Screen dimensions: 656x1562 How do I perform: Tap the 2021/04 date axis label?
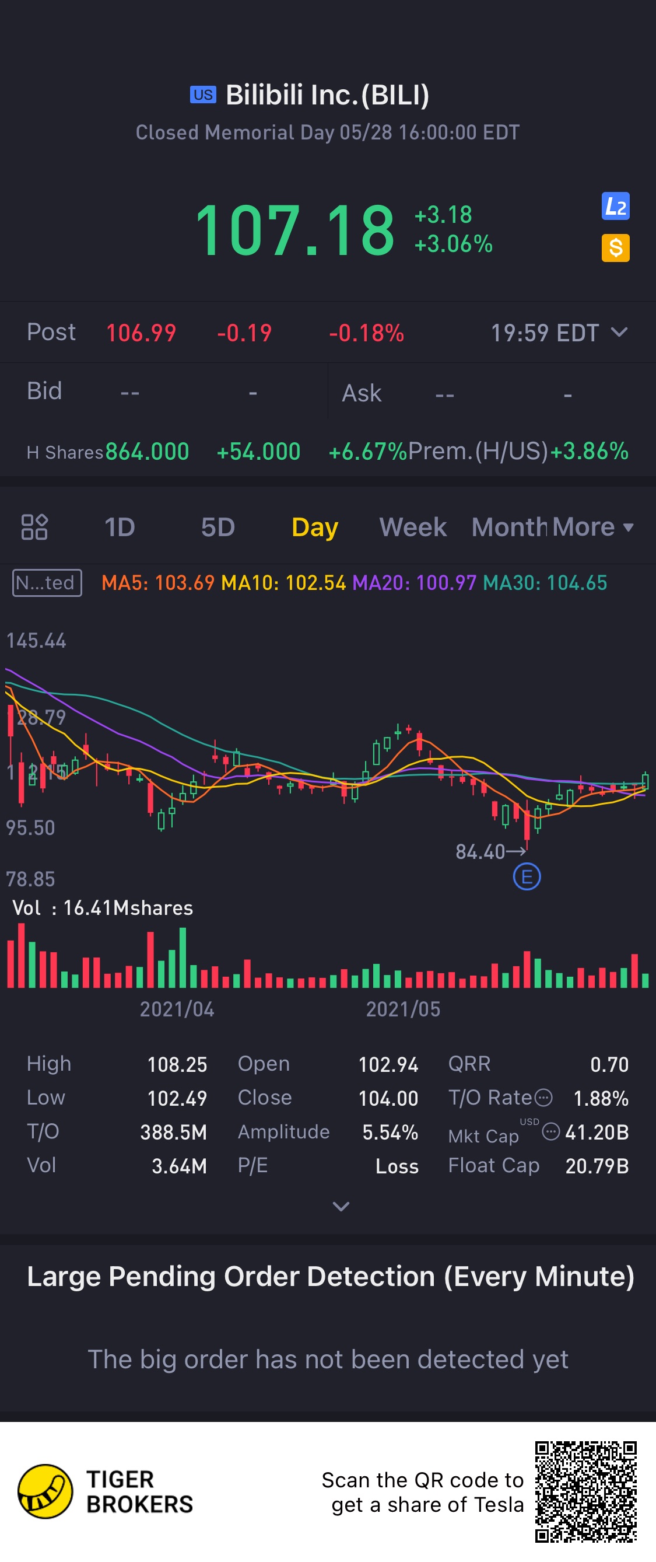click(177, 1009)
